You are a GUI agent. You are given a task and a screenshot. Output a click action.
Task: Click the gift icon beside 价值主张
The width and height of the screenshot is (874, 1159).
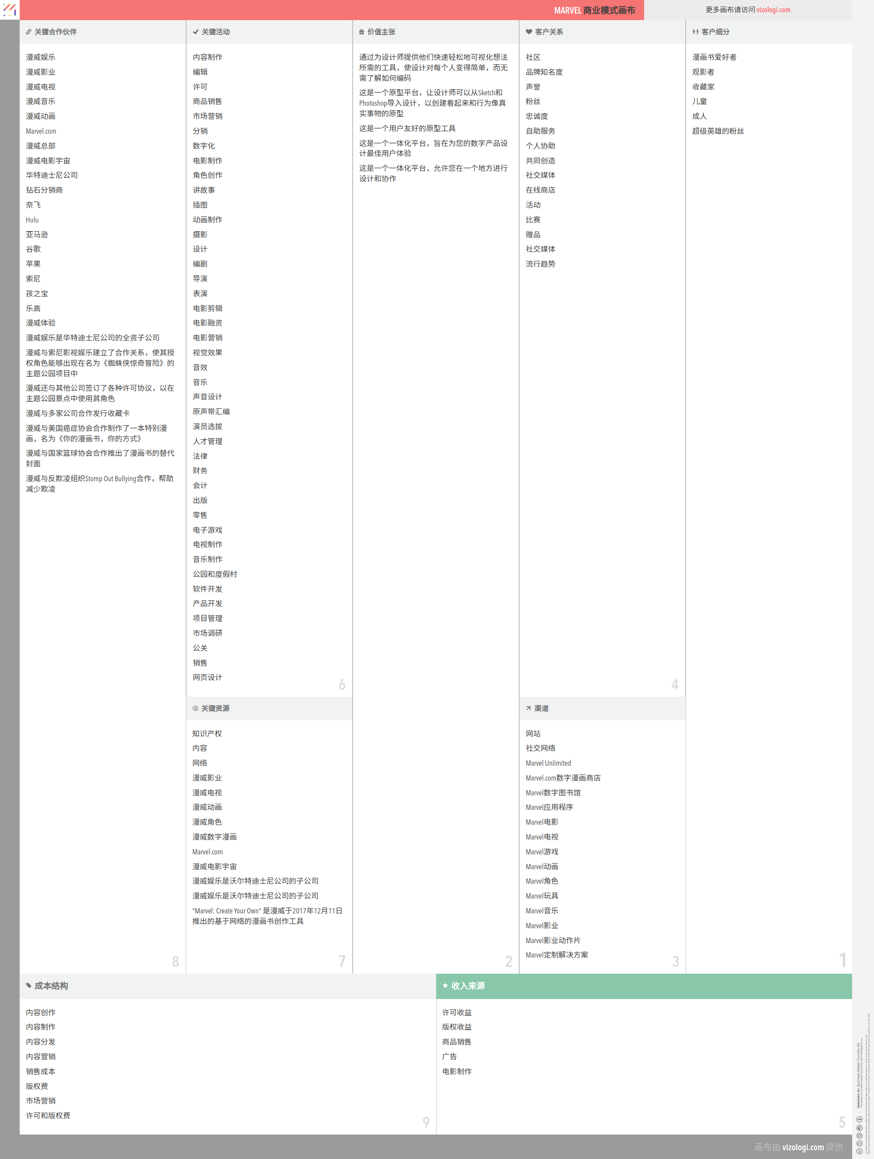tap(361, 32)
